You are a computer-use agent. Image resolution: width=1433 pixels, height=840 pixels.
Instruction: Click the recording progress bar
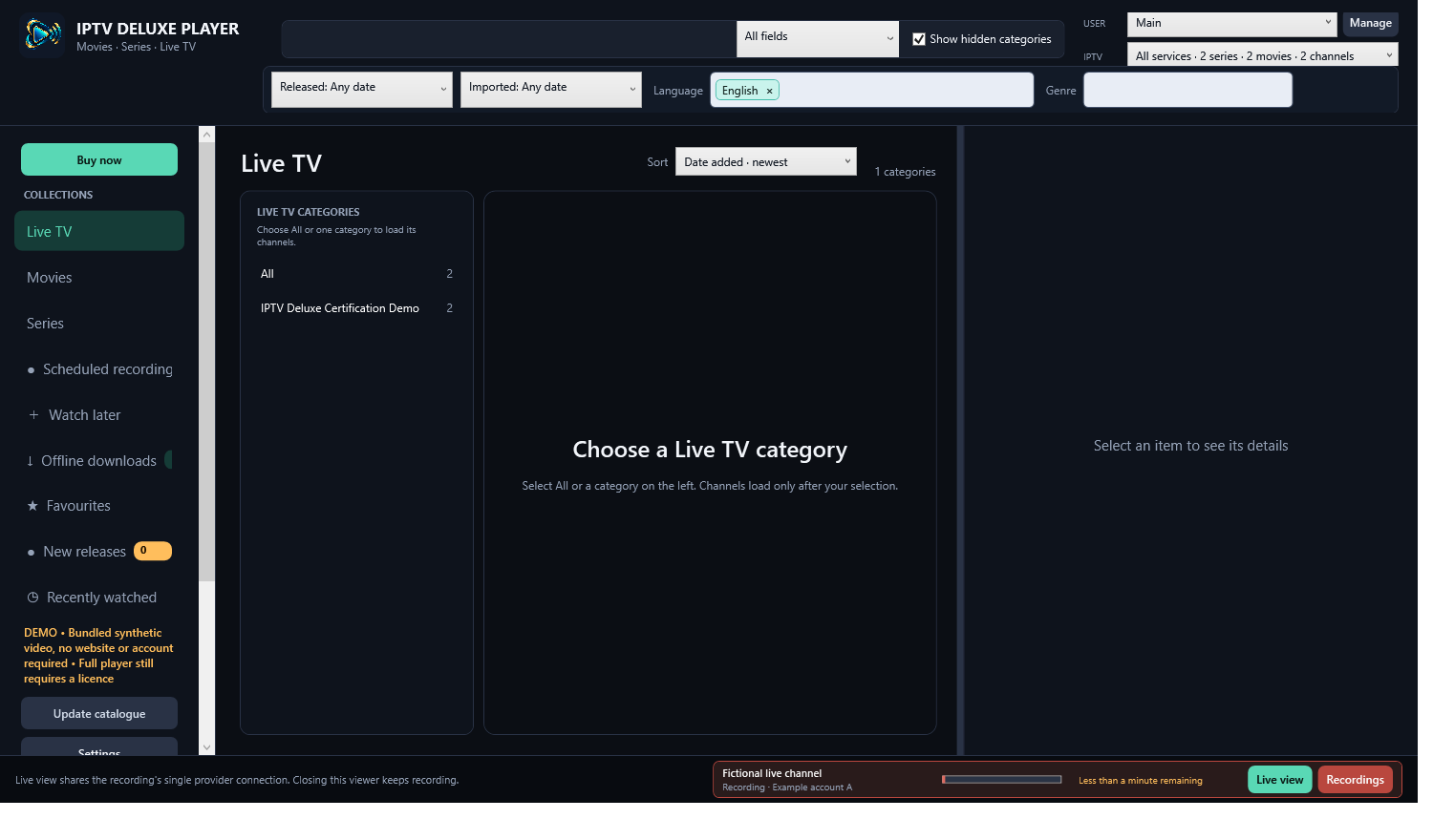(x=1001, y=780)
